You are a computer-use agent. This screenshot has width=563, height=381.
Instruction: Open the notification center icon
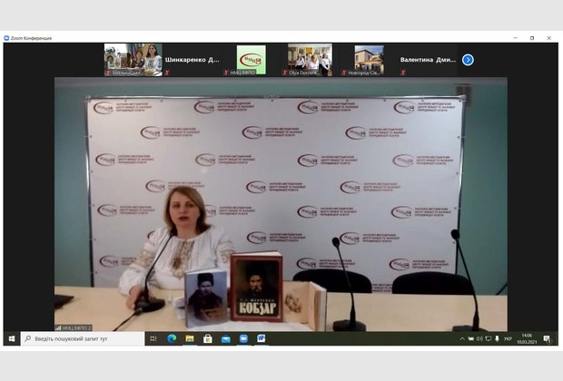coord(547,338)
